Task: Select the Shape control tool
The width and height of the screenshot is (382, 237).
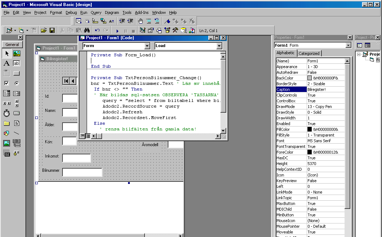Action: pyautogui.click(x=6, y=133)
